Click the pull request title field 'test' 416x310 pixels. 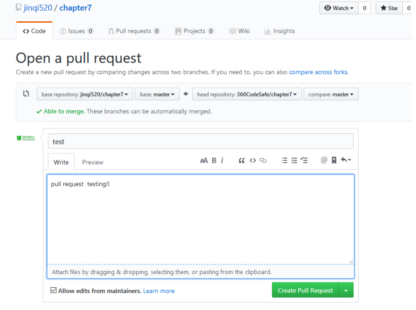click(x=201, y=141)
